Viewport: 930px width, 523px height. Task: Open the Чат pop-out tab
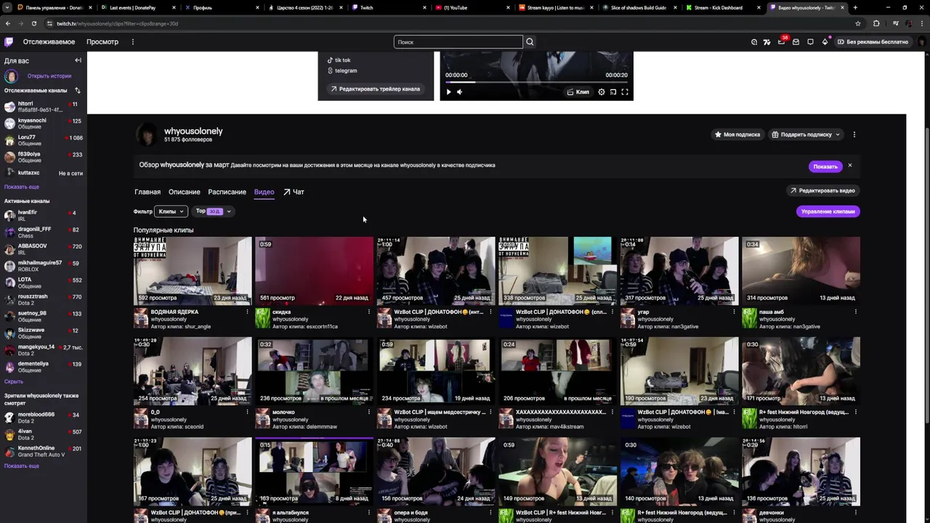tap(294, 192)
